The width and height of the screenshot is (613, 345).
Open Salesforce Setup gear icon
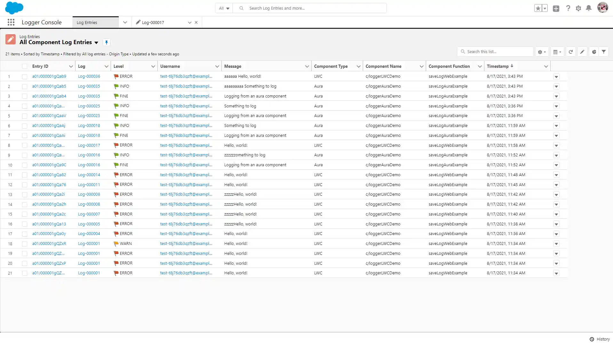tap(578, 8)
